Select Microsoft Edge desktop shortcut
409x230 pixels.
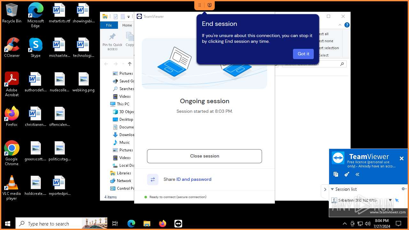35,15
